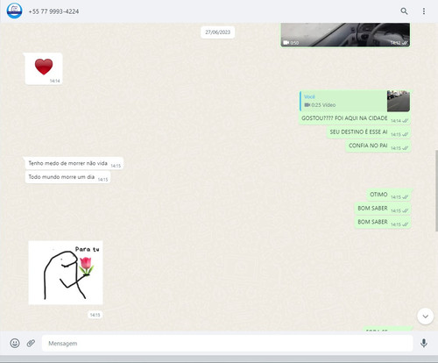Record a voice message with the microphone
The image size is (438, 363).
point(424,343)
